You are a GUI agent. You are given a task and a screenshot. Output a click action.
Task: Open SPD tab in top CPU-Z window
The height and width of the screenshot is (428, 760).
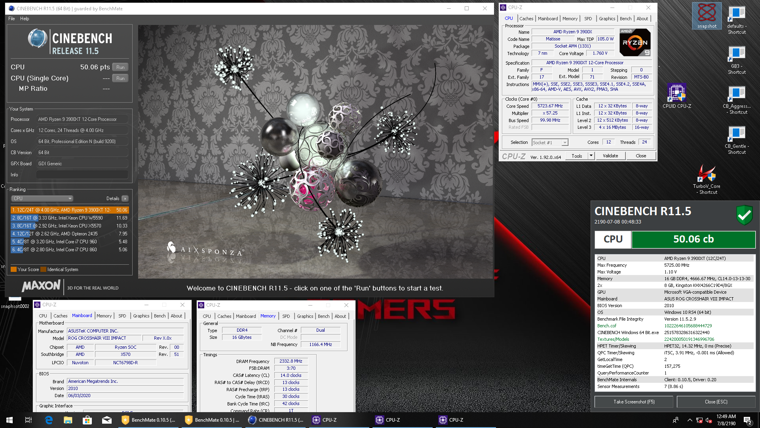[x=588, y=19]
